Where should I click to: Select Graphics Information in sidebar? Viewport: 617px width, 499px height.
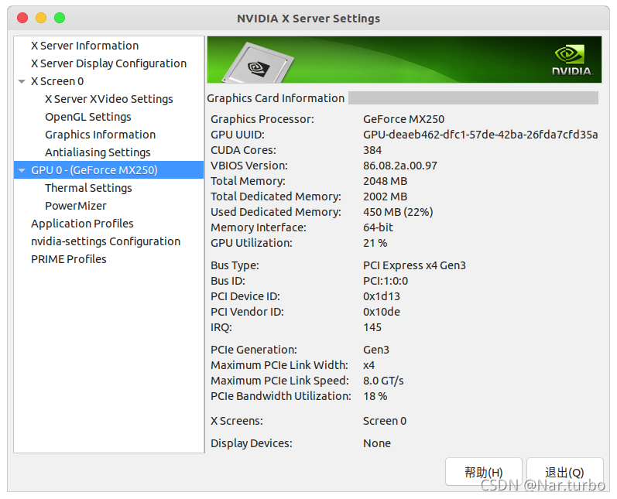pos(101,135)
